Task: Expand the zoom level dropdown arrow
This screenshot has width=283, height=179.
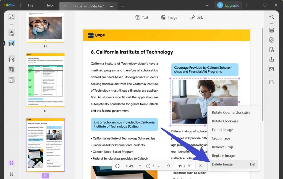Action: [140, 166]
